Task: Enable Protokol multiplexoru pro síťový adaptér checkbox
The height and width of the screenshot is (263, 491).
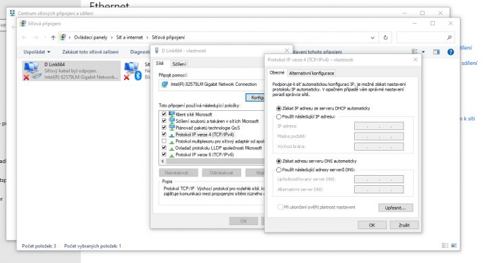Action: coord(164,141)
